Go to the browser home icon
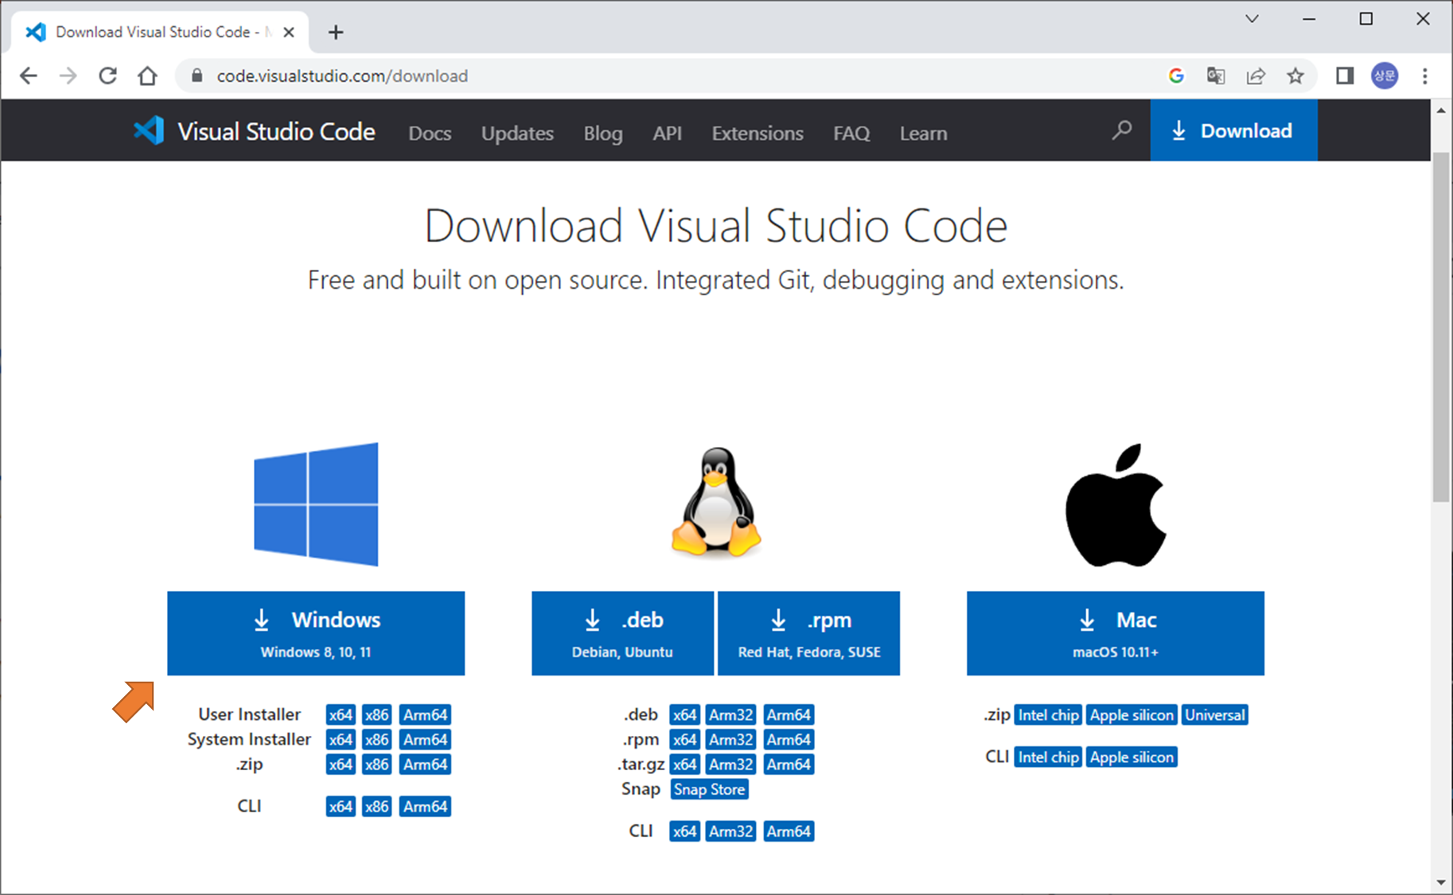 coord(147,76)
